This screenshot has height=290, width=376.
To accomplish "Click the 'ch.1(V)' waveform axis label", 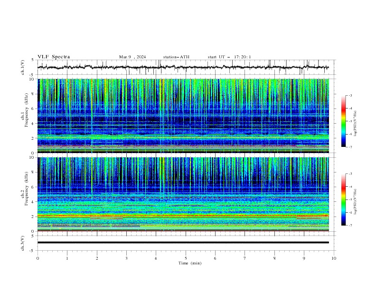I will point(23,67).
